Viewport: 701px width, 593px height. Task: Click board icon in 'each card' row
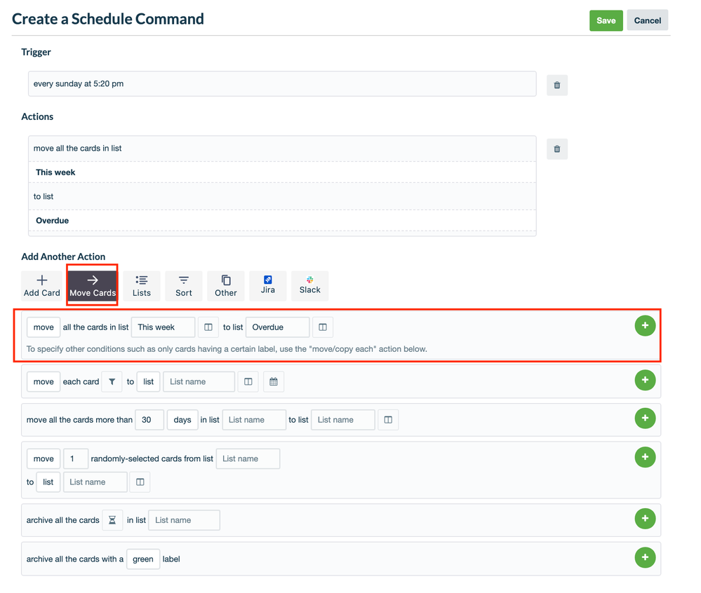[x=248, y=382]
